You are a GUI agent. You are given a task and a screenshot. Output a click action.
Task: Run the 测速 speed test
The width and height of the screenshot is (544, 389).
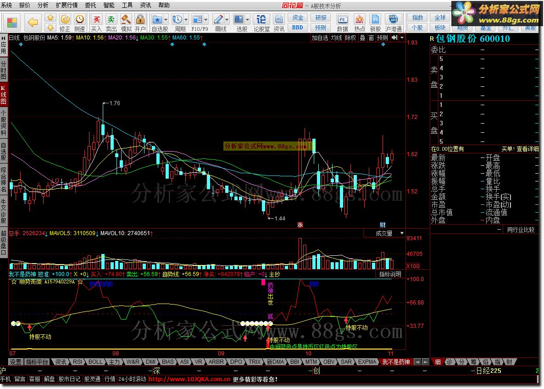80,23
